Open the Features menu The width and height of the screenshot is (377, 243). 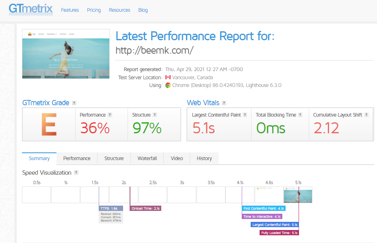[70, 10]
